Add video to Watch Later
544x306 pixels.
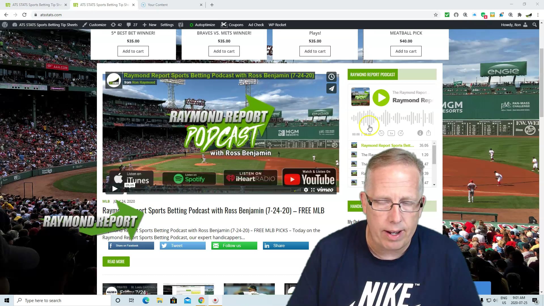(331, 77)
